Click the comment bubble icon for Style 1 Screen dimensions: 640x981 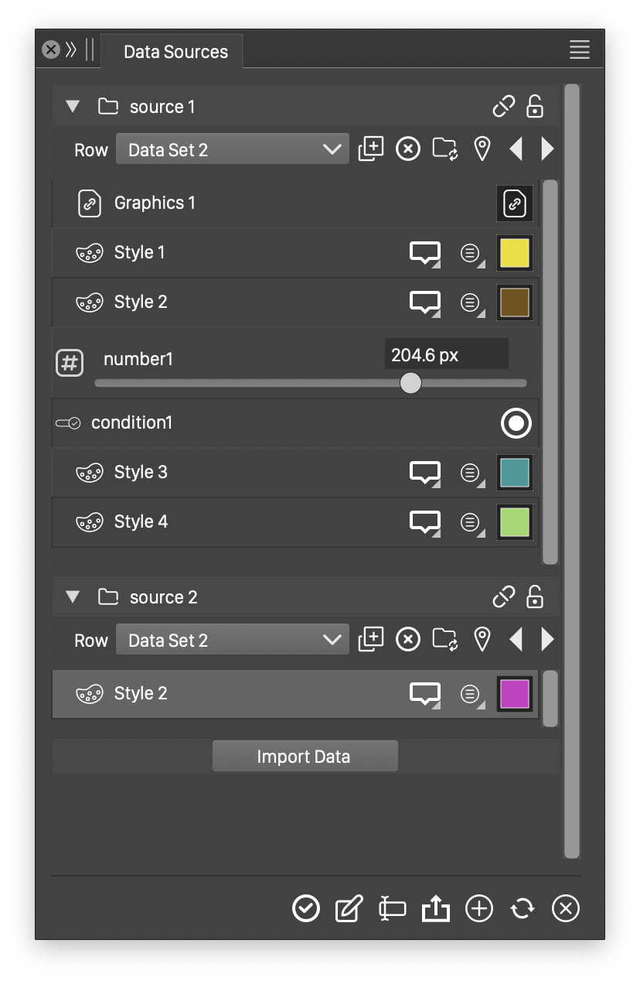424,253
